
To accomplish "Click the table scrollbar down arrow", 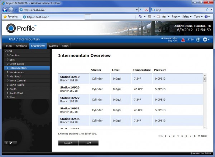I will click(x=205, y=127).
